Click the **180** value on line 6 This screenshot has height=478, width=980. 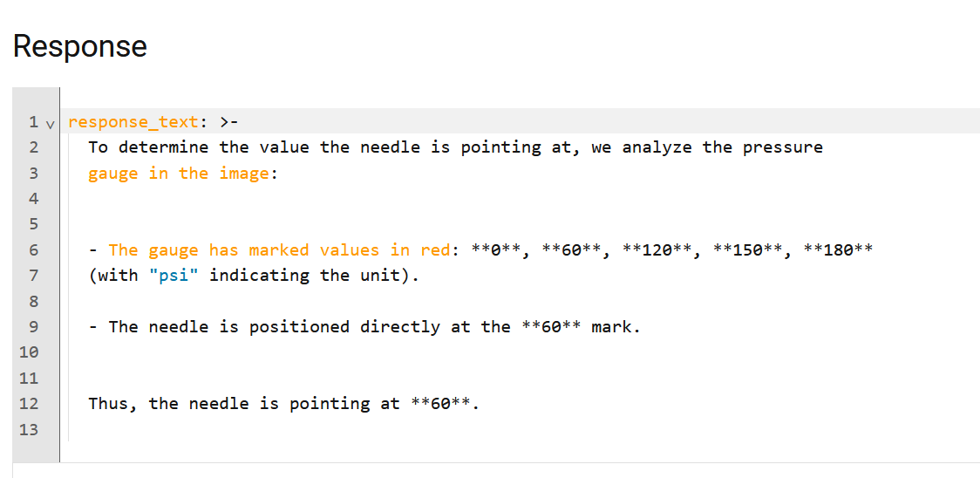pos(838,250)
